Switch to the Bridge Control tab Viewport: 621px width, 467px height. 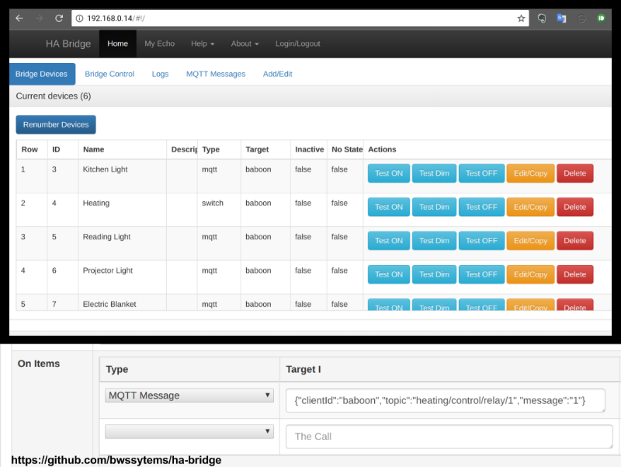[x=109, y=74]
